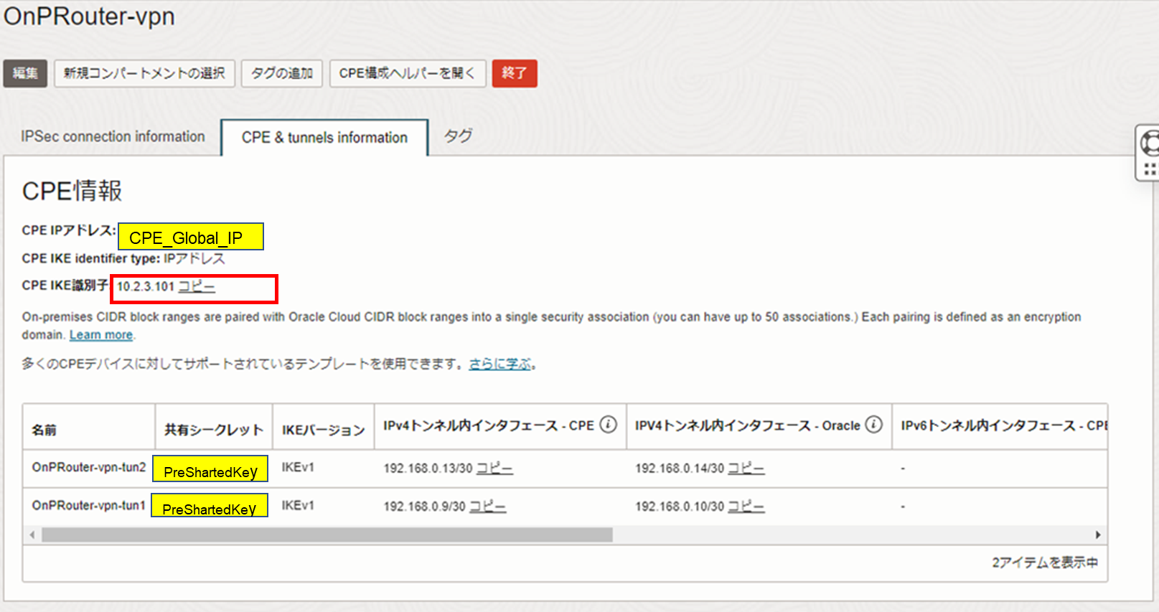Viewport: 1159px width, 612px height.
Task: Click the 2アイテムを表示中 status text
Action: pyautogui.click(x=1045, y=562)
